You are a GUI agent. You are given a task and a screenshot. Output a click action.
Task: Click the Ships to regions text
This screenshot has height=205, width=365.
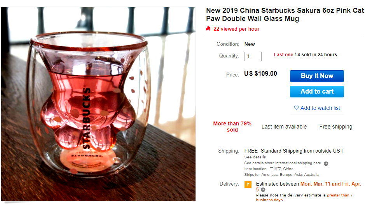(x=282, y=175)
